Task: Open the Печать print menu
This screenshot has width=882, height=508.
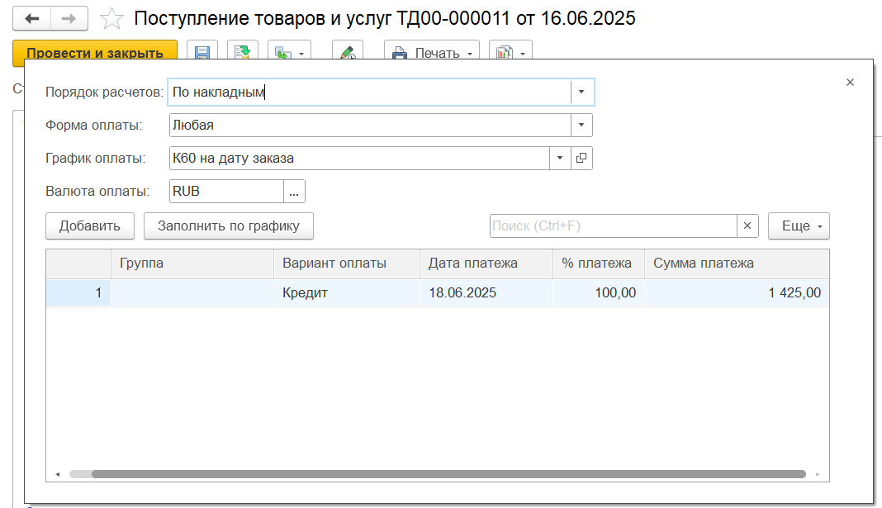Action: (x=432, y=53)
